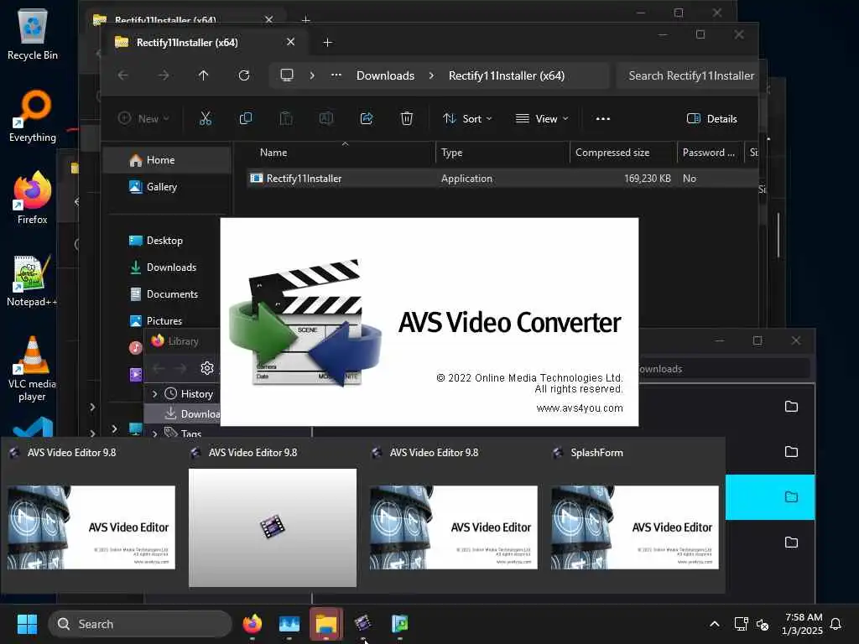Launch VLC media player desktop shortcut
This screenshot has width=859, height=644.
(33, 369)
